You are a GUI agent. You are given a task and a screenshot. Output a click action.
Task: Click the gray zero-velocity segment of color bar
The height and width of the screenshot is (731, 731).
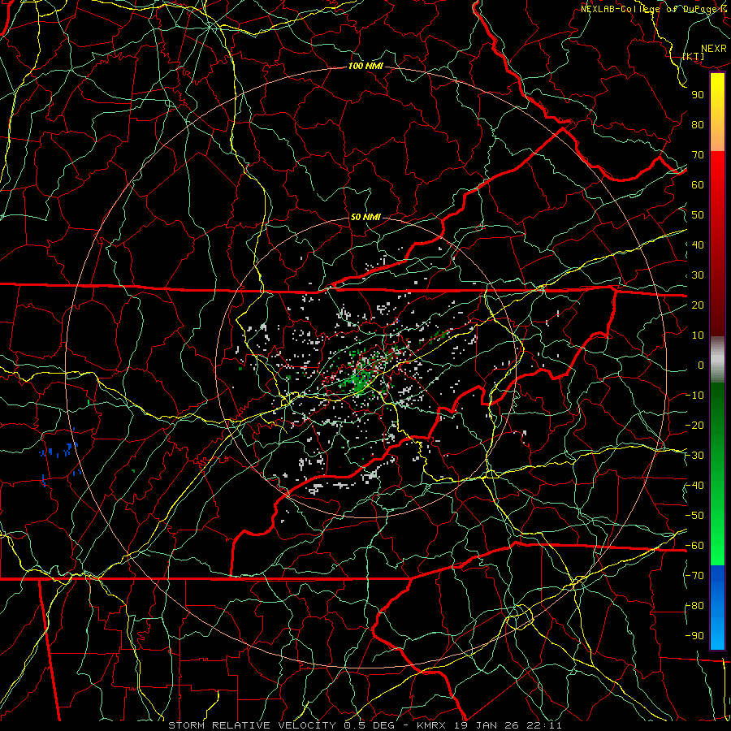click(717, 360)
